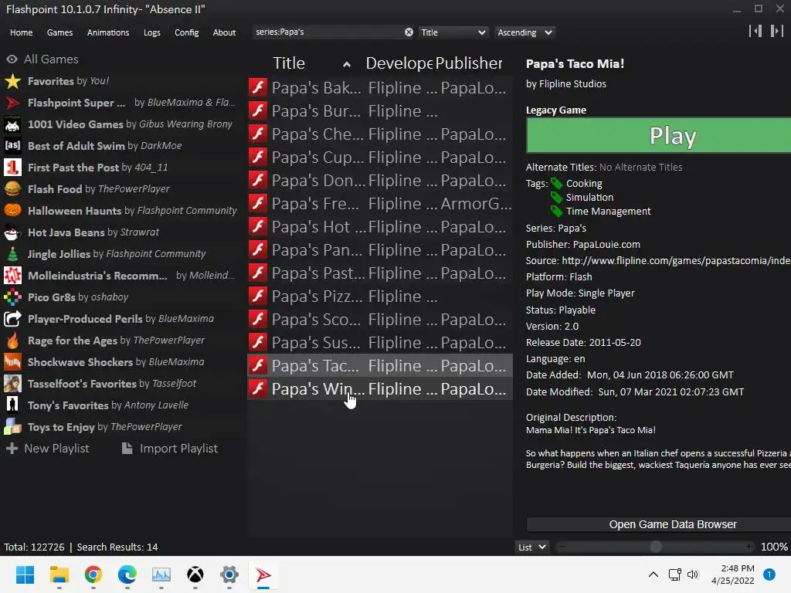Select Papa's Cupcakeria row
This screenshot has width=791, height=593.
pyautogui.click(x=380, y=158)
